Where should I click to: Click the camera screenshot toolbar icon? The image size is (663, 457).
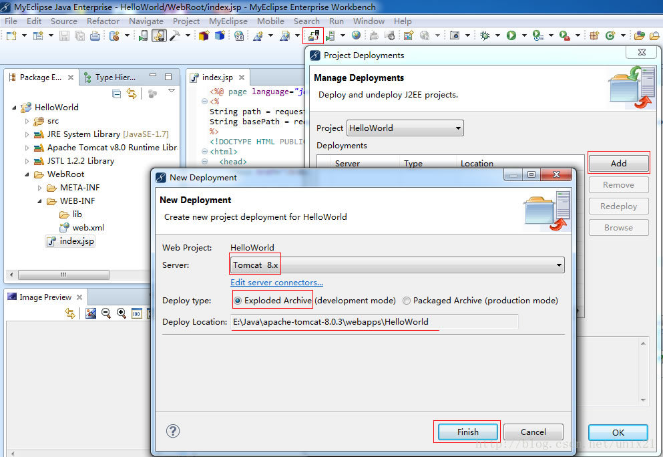[455, 35]
